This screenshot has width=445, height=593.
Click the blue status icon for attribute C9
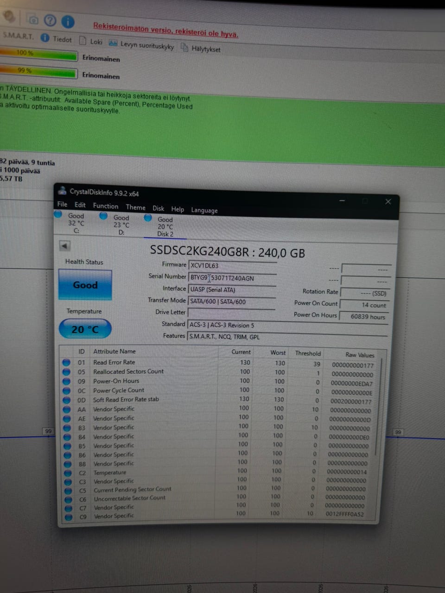[x=69, y=517]
